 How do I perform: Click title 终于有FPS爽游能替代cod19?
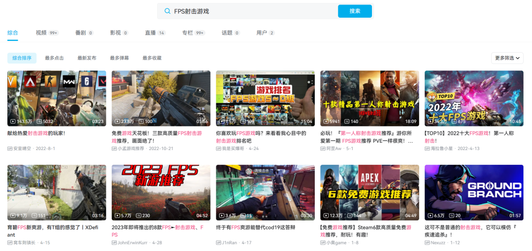coord(256,227)
